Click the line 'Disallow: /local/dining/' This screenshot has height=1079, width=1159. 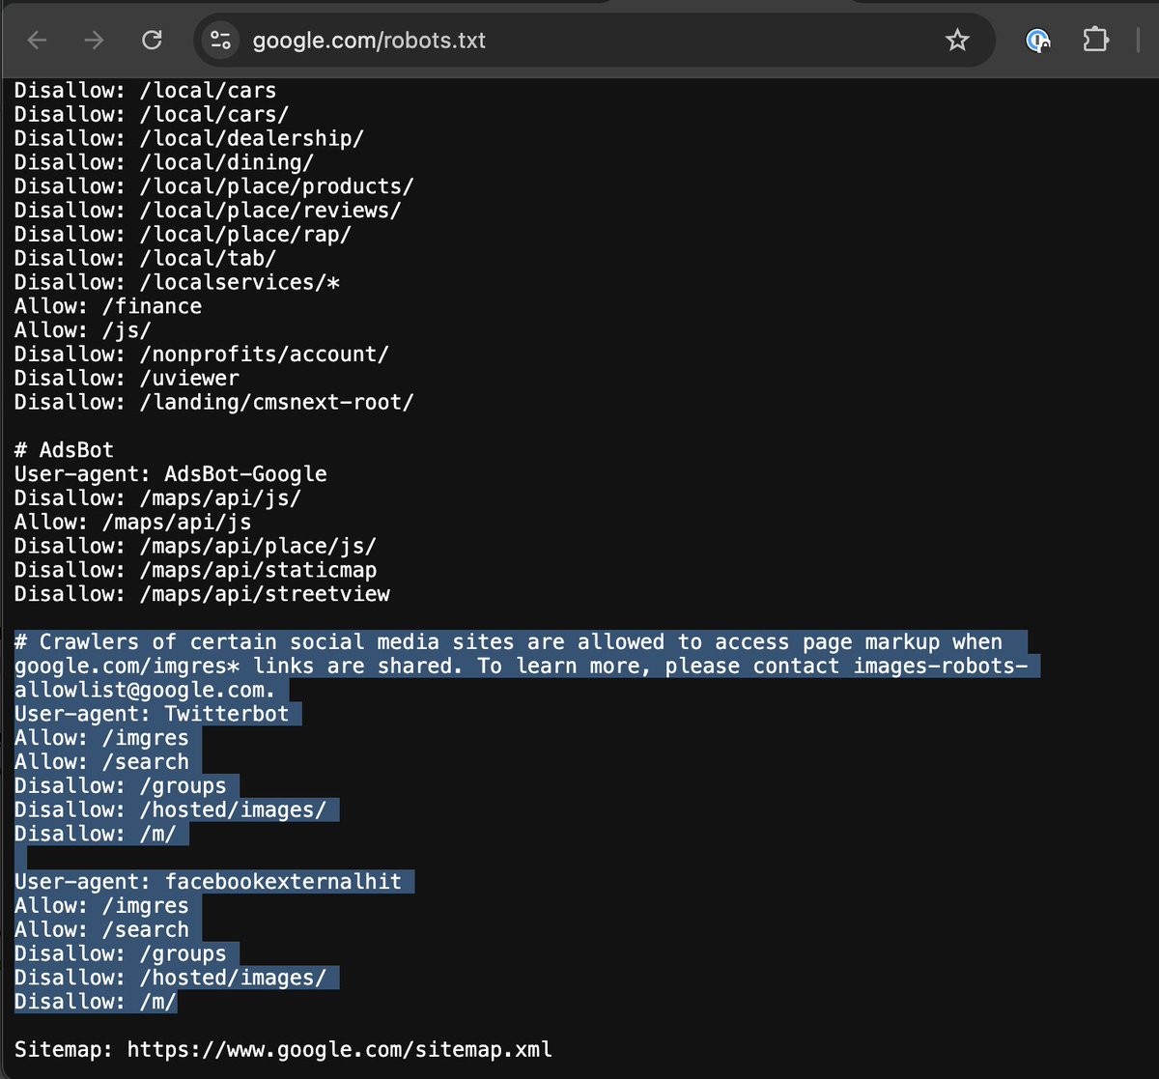pyautogui.click(x=164, y=162)
